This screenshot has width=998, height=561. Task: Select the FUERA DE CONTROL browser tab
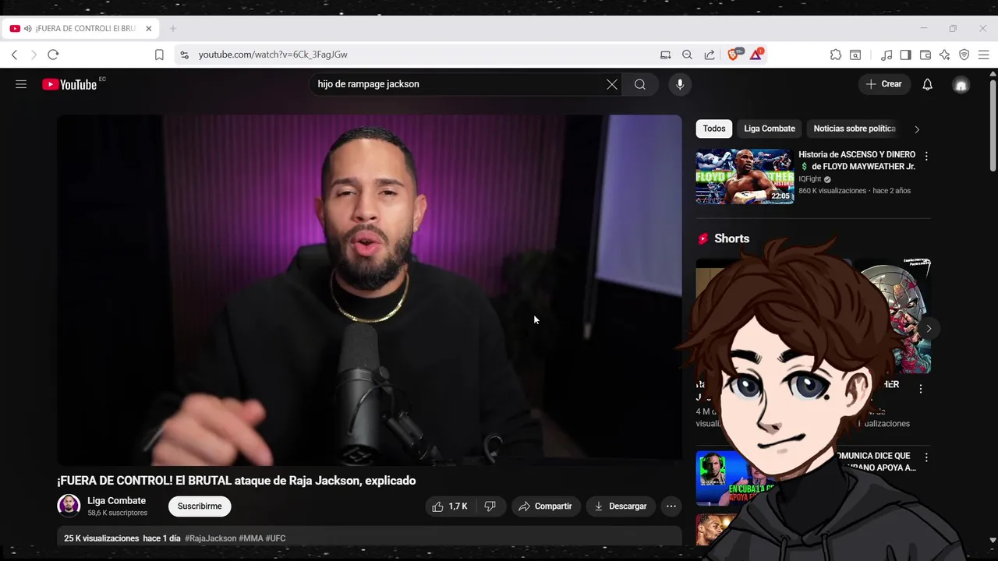[80, 29]
